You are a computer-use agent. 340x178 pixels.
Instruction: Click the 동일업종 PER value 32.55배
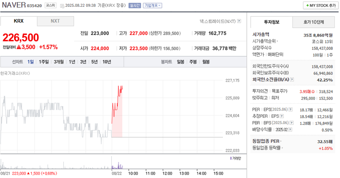coord(325,141)
